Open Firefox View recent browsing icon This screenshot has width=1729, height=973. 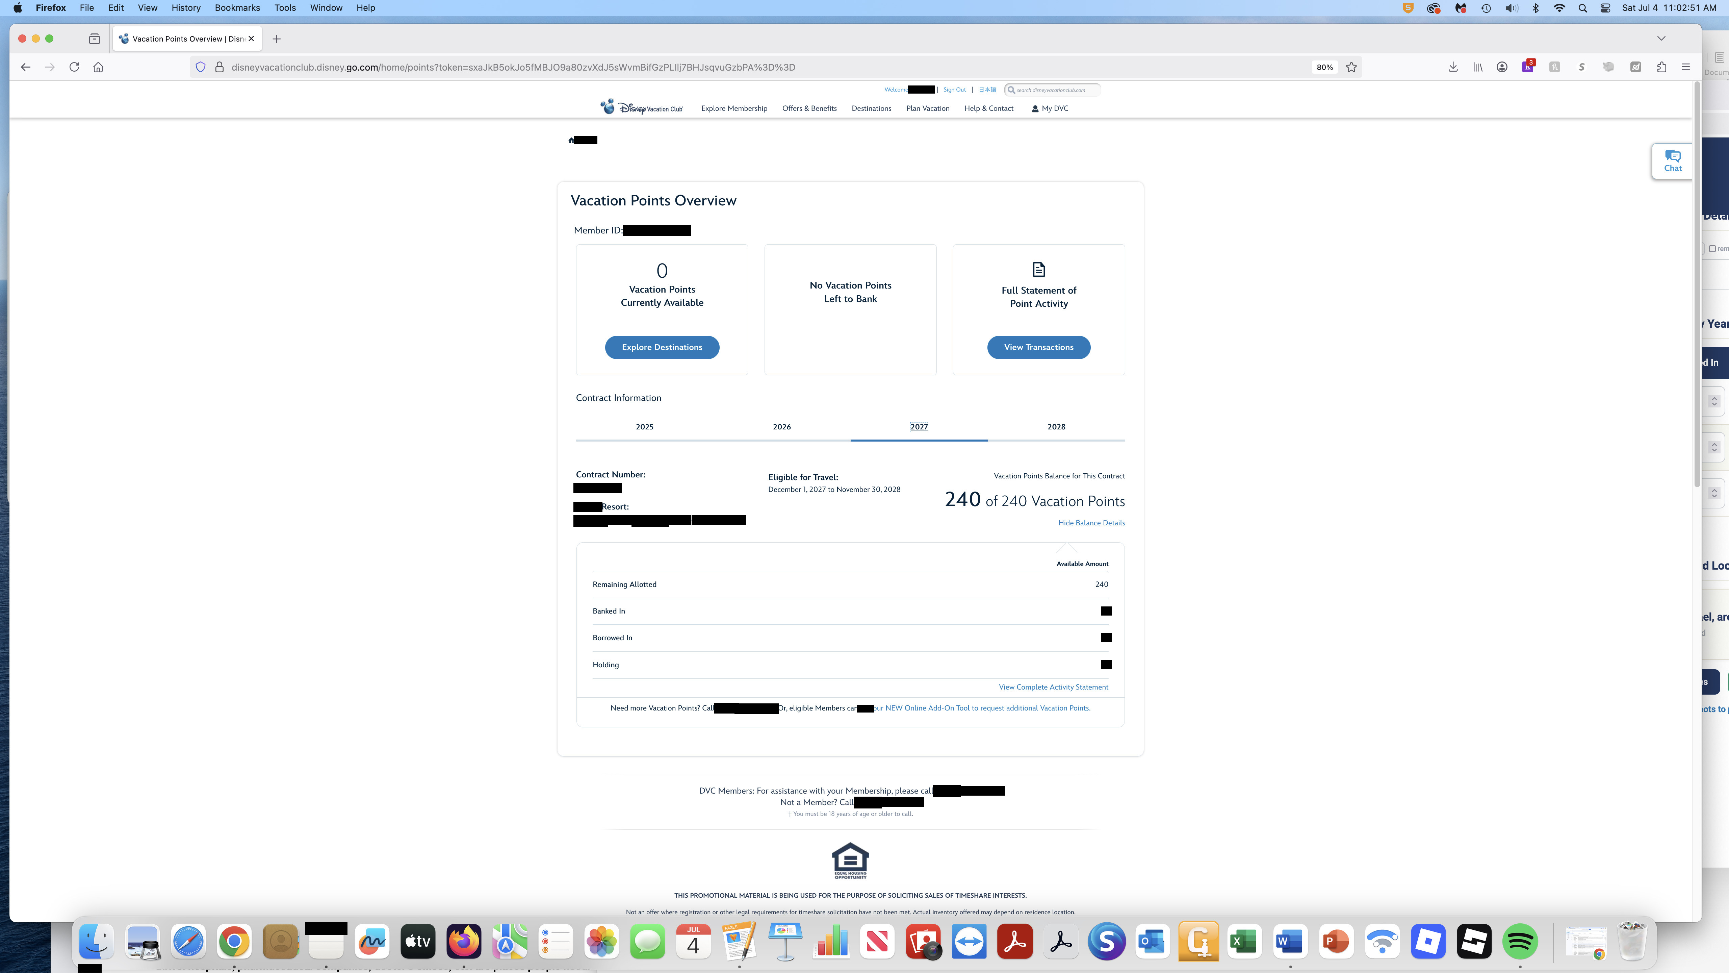point(95,39)
